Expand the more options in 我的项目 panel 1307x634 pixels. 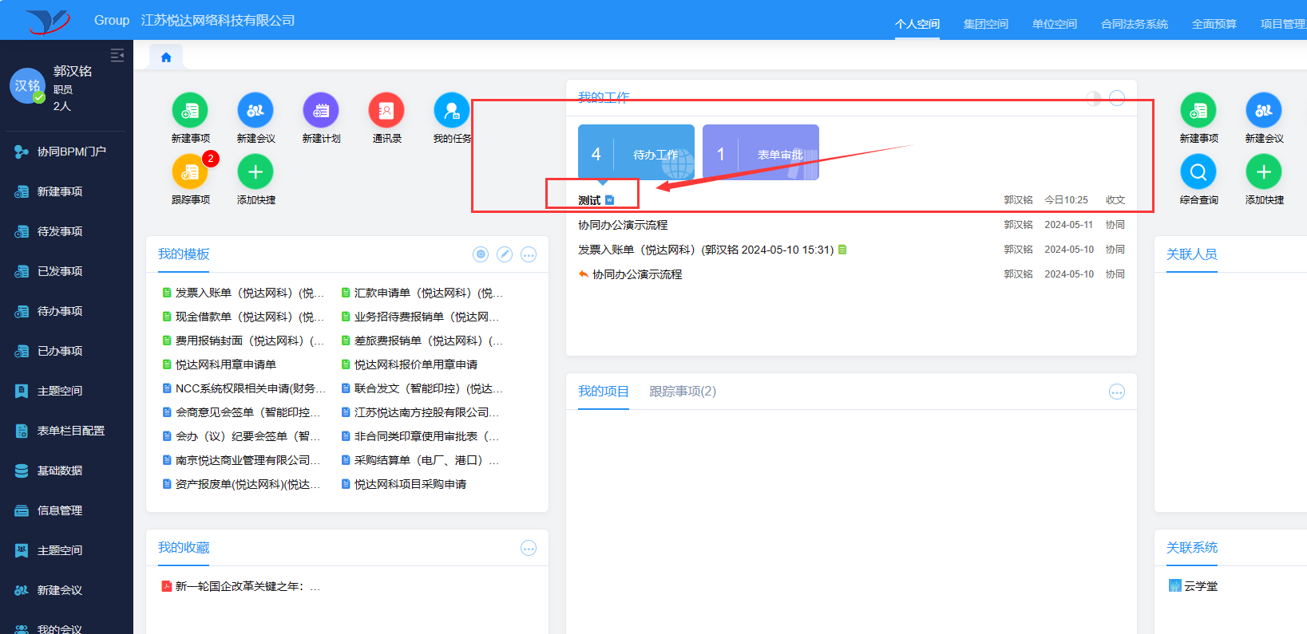coord(1117,392)
